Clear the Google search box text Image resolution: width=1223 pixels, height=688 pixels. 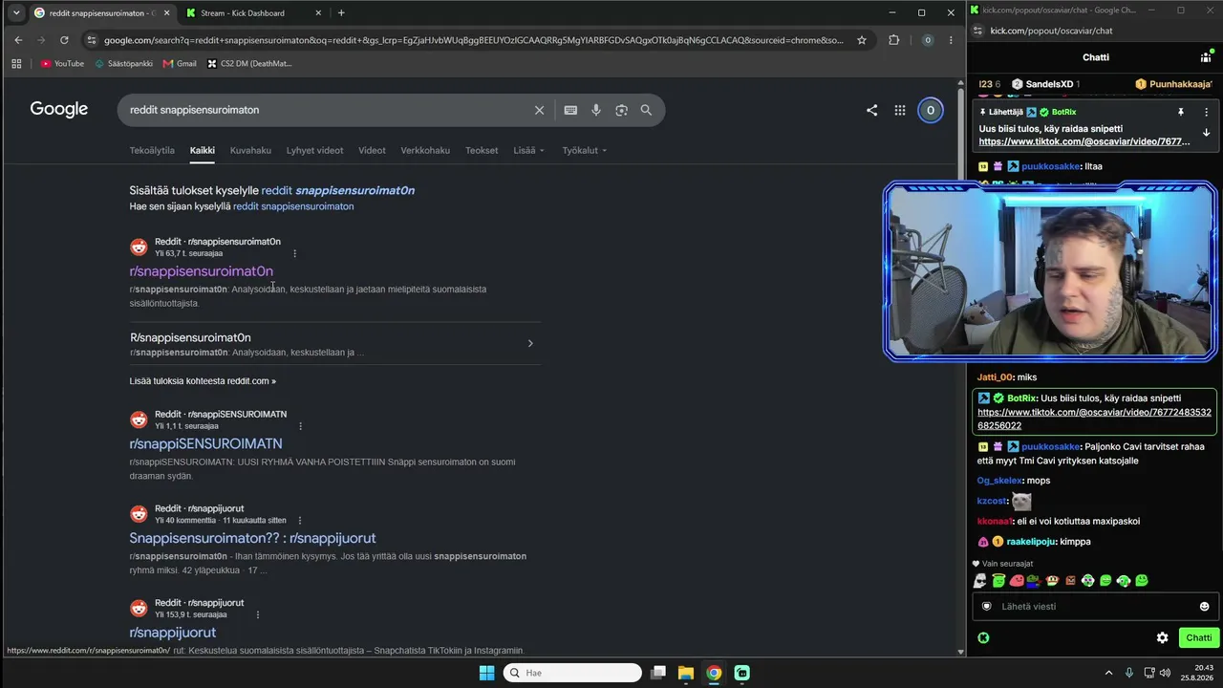(x=539, y=110)
